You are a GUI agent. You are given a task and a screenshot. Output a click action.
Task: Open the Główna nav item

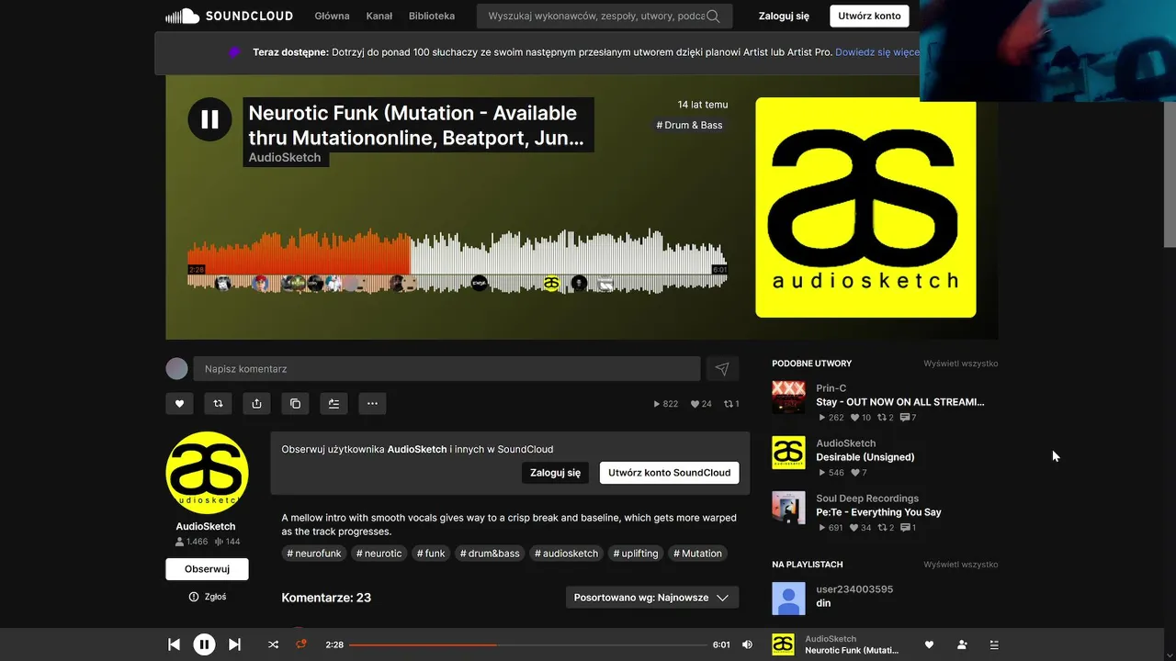332,16
